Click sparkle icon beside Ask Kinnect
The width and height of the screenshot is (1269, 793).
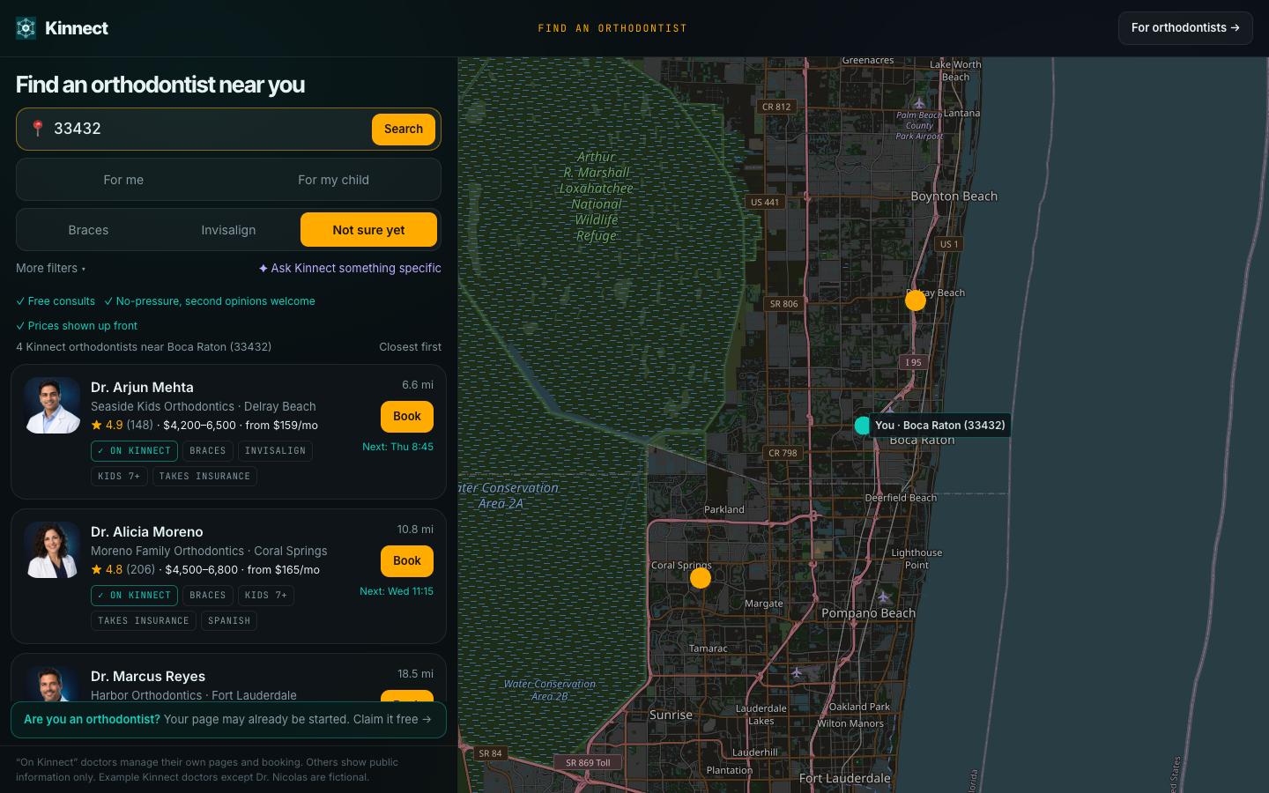(x=263, y=268)
